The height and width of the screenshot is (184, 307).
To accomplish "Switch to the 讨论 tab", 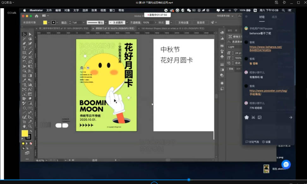I will pos(262,17).
